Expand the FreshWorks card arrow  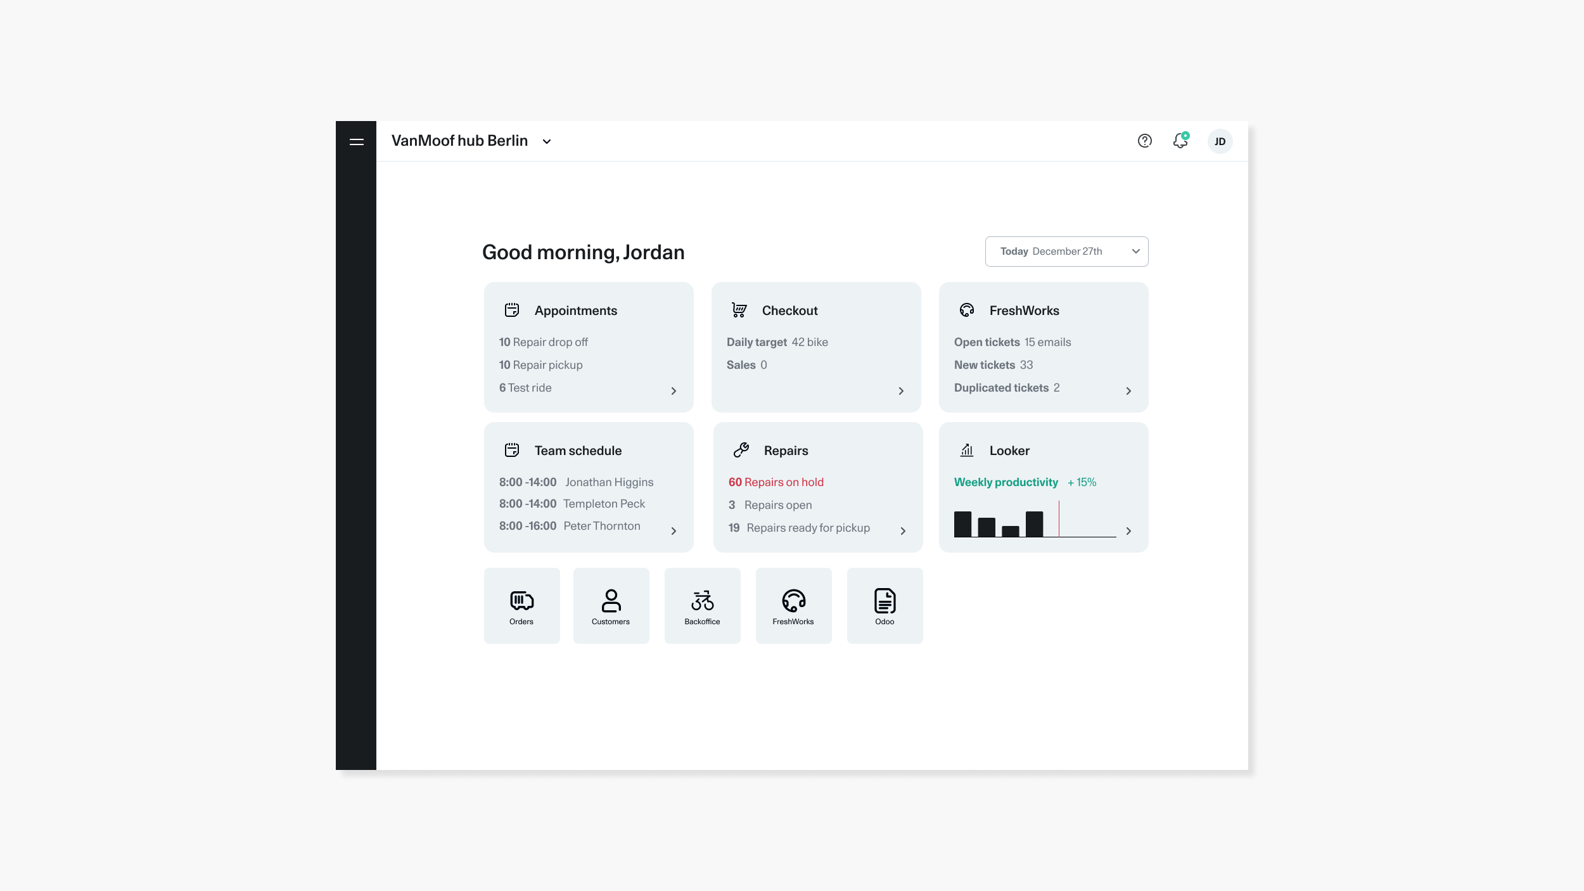pyautogui.click(x=1128, y=391)
